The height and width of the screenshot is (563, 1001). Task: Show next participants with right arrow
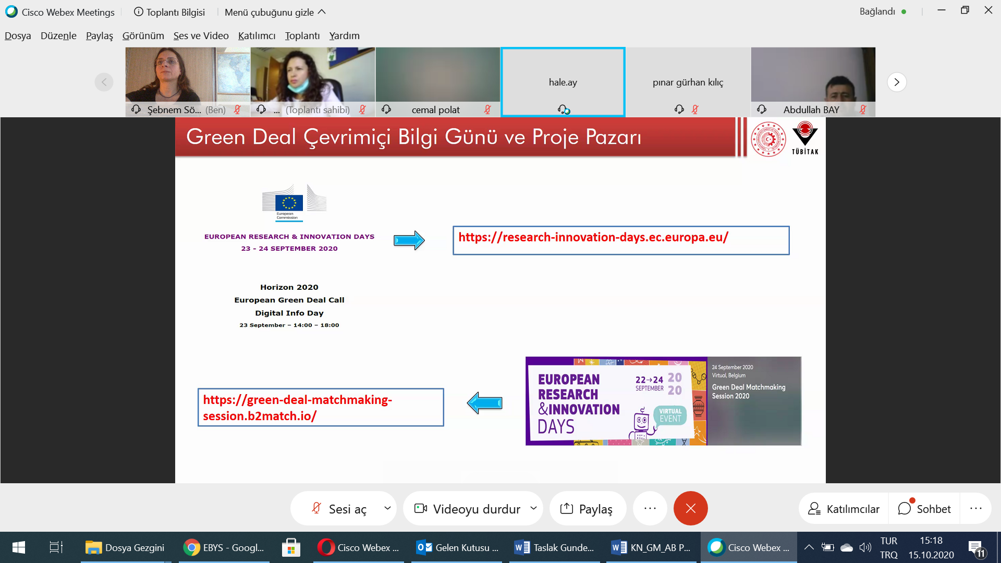coord(896,82)
